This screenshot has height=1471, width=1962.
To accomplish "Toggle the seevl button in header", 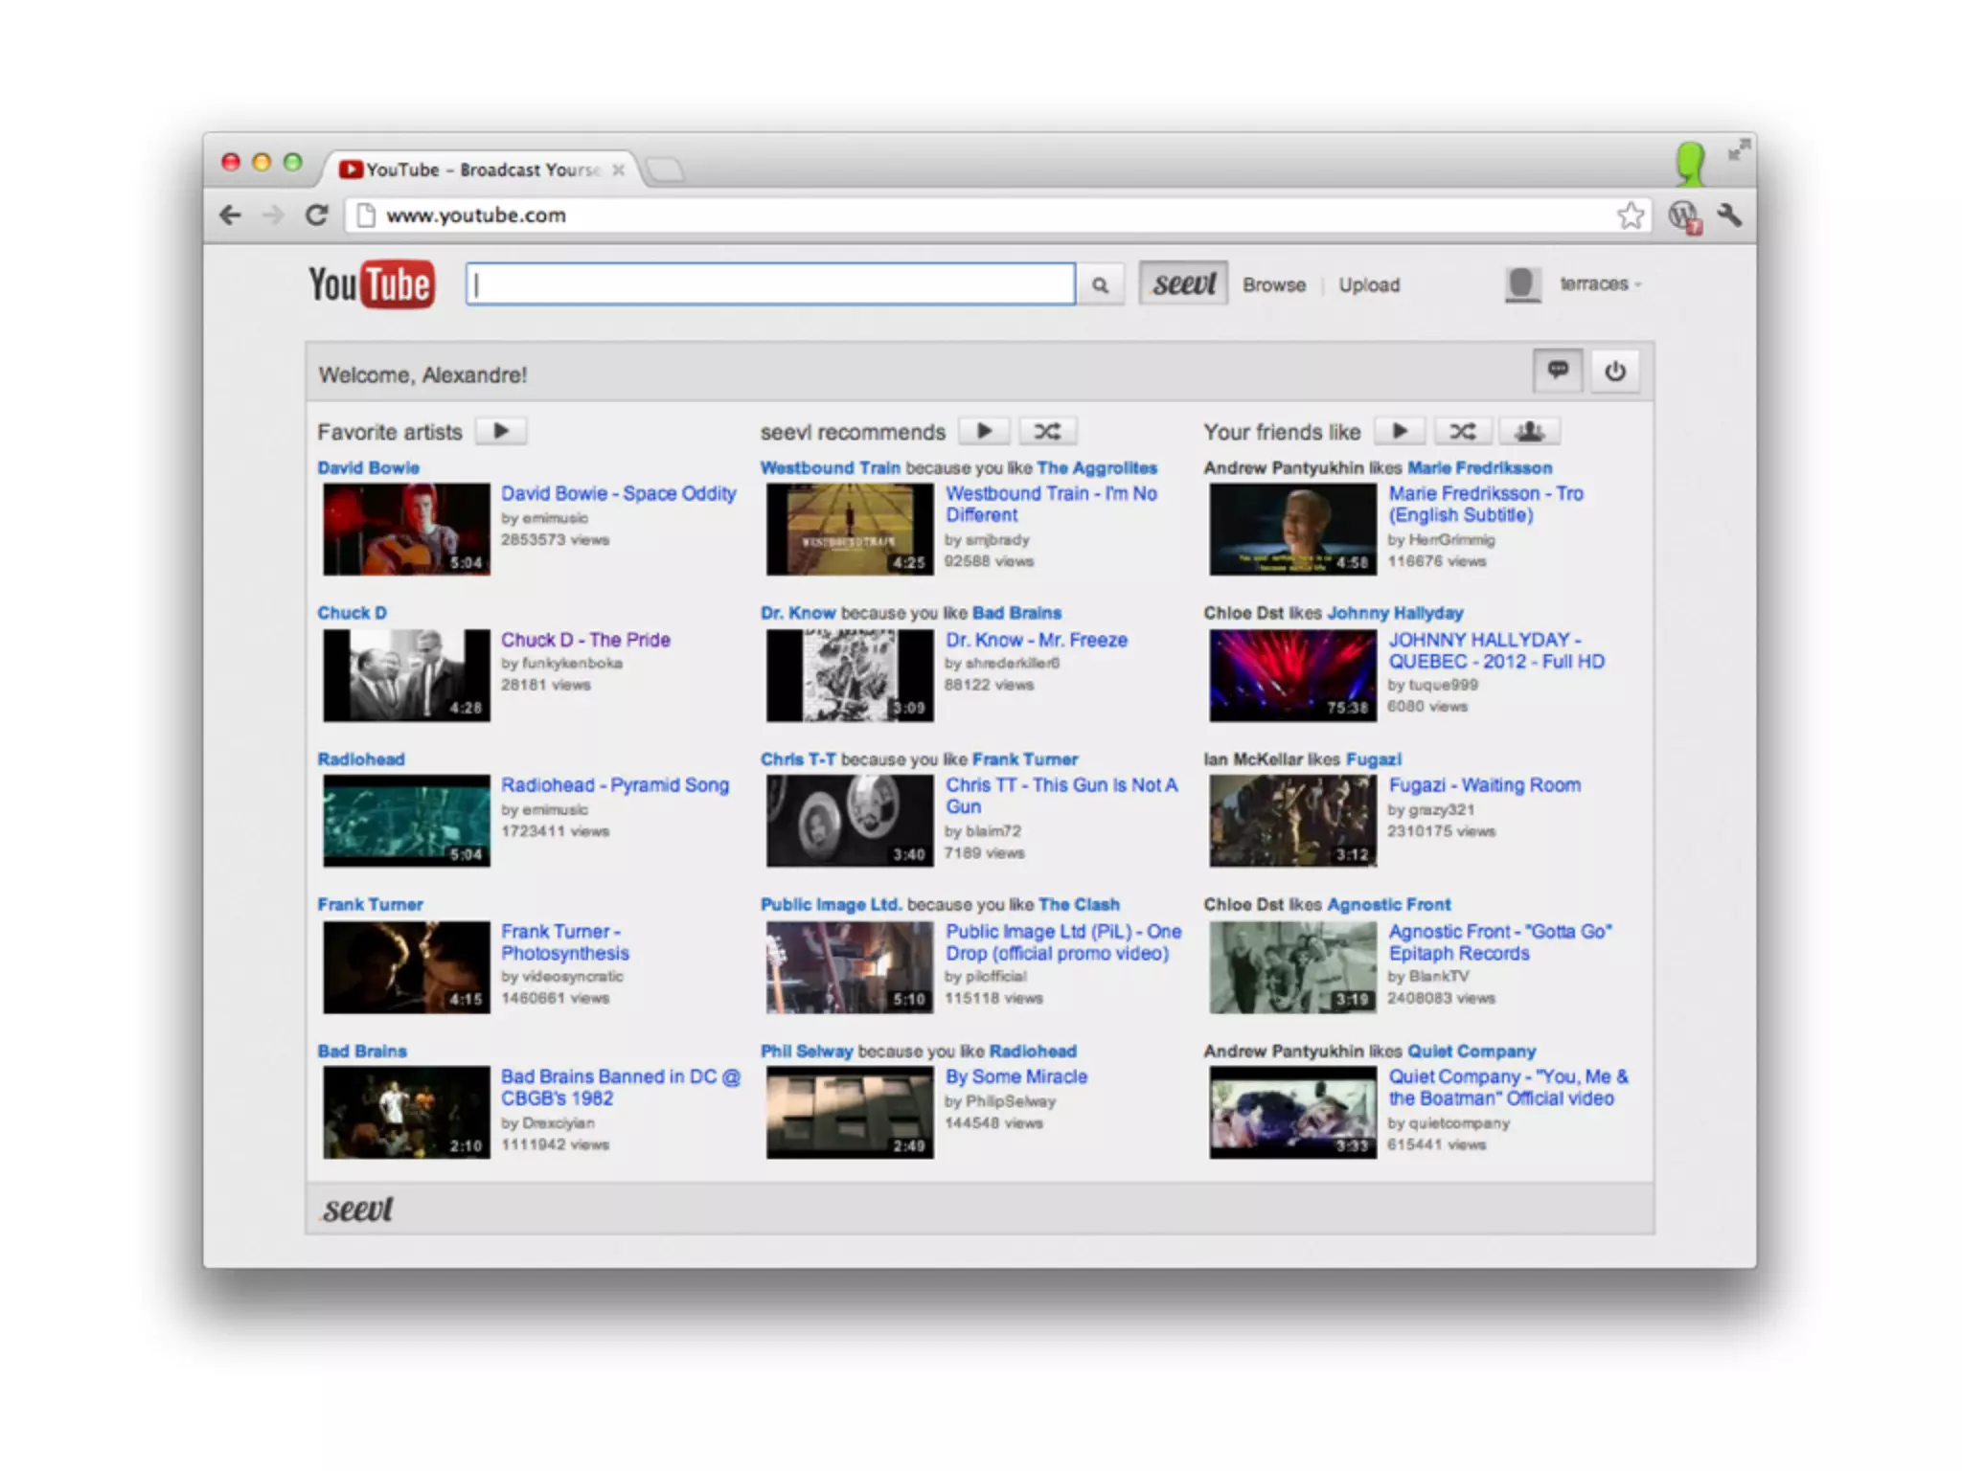I will click(x=1183, y=284).
